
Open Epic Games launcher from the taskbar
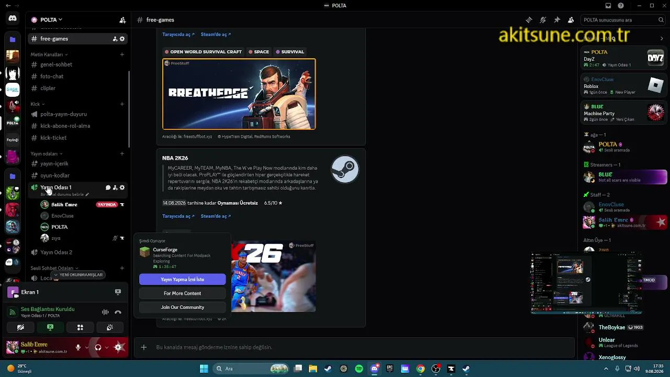click(389, 369)
